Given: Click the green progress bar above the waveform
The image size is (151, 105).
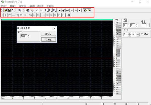Looking at the screenshot, I should pos(57,20).
